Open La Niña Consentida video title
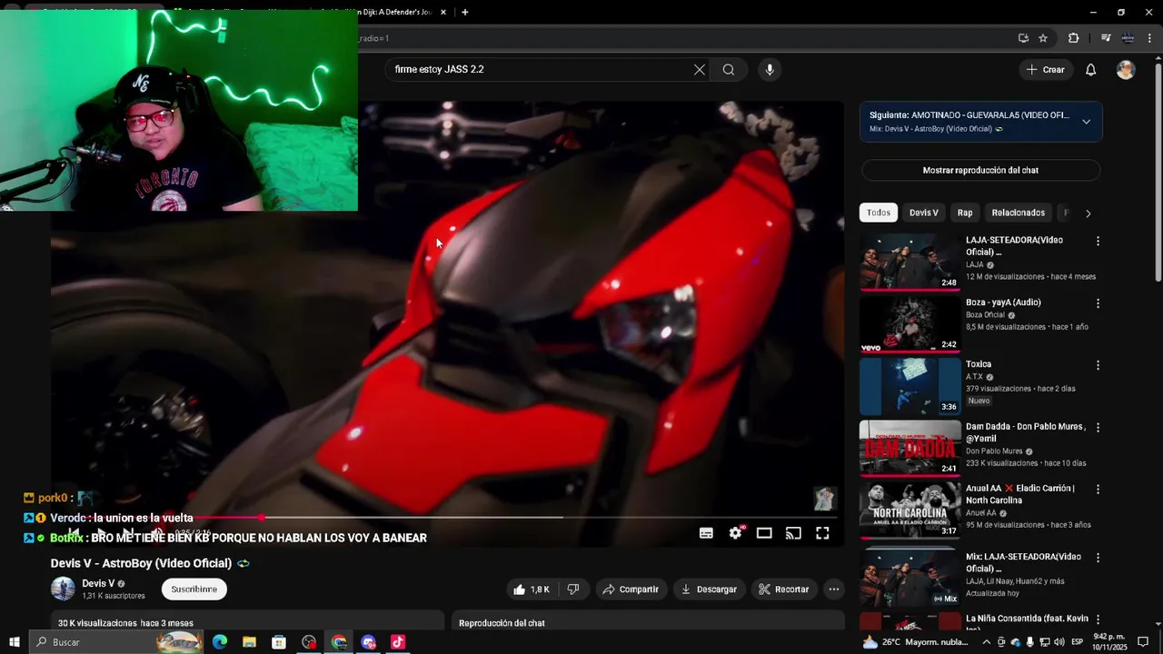1163x654 pixels. click(x=1027, y=623)
